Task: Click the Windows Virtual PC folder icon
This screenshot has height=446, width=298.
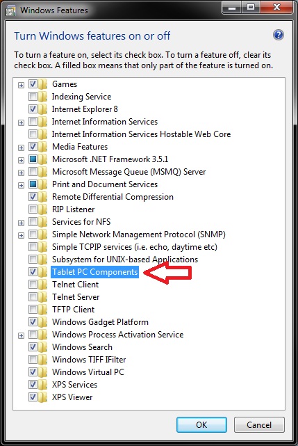Action: coord(43,372)
